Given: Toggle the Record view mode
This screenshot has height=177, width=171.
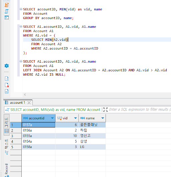Looking at the screenshot, I should point(7,170).
